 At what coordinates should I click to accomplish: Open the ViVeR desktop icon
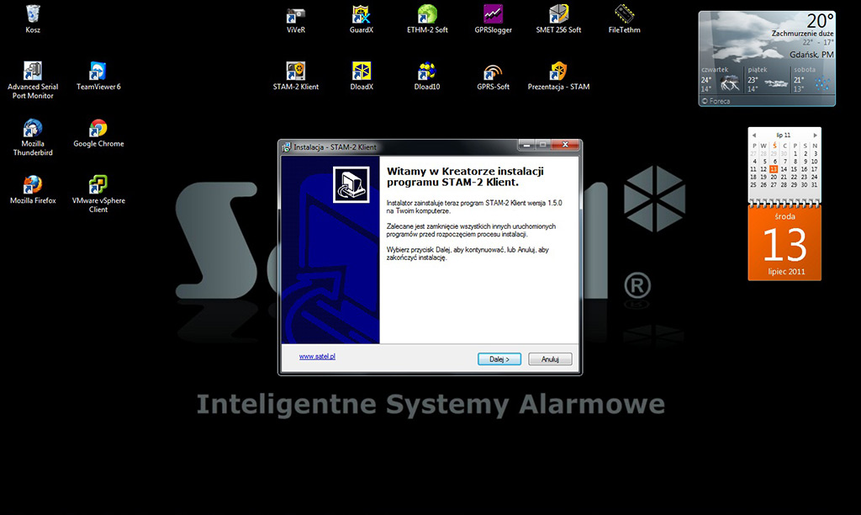pos(295,15)
